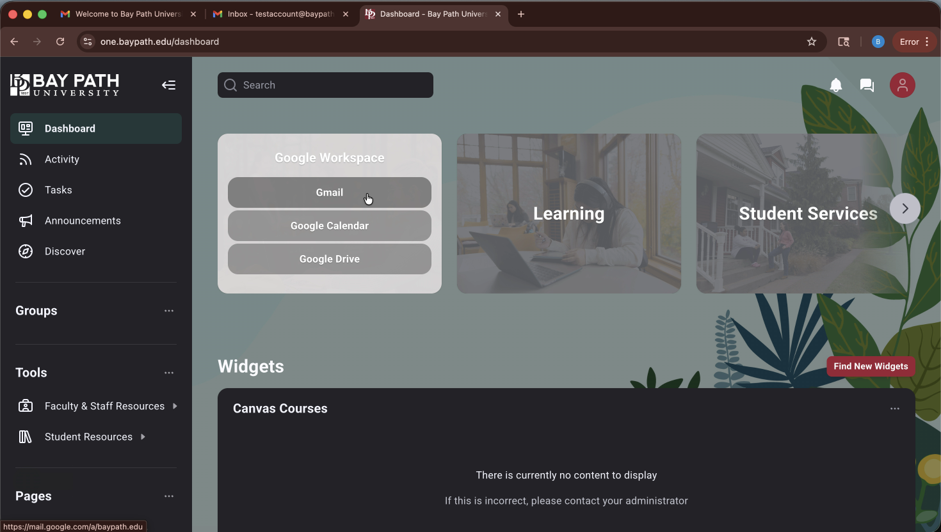Expand Faculty & Staff Resources
The width and height of the screenshot is (941, 532).
(104, 406)
